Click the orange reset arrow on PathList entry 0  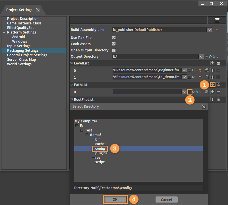coord(200,92)
